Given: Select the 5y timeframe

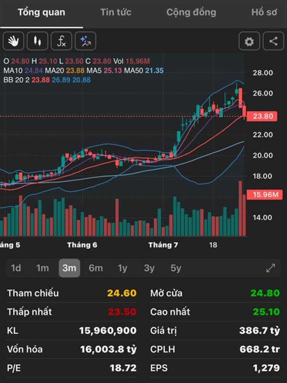Looking at the screenshot, I should coord(176,268).
